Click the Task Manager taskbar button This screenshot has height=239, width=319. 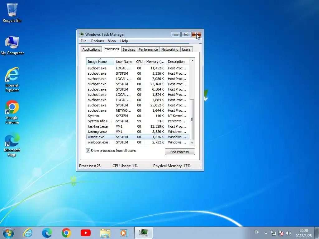(143, 233)
